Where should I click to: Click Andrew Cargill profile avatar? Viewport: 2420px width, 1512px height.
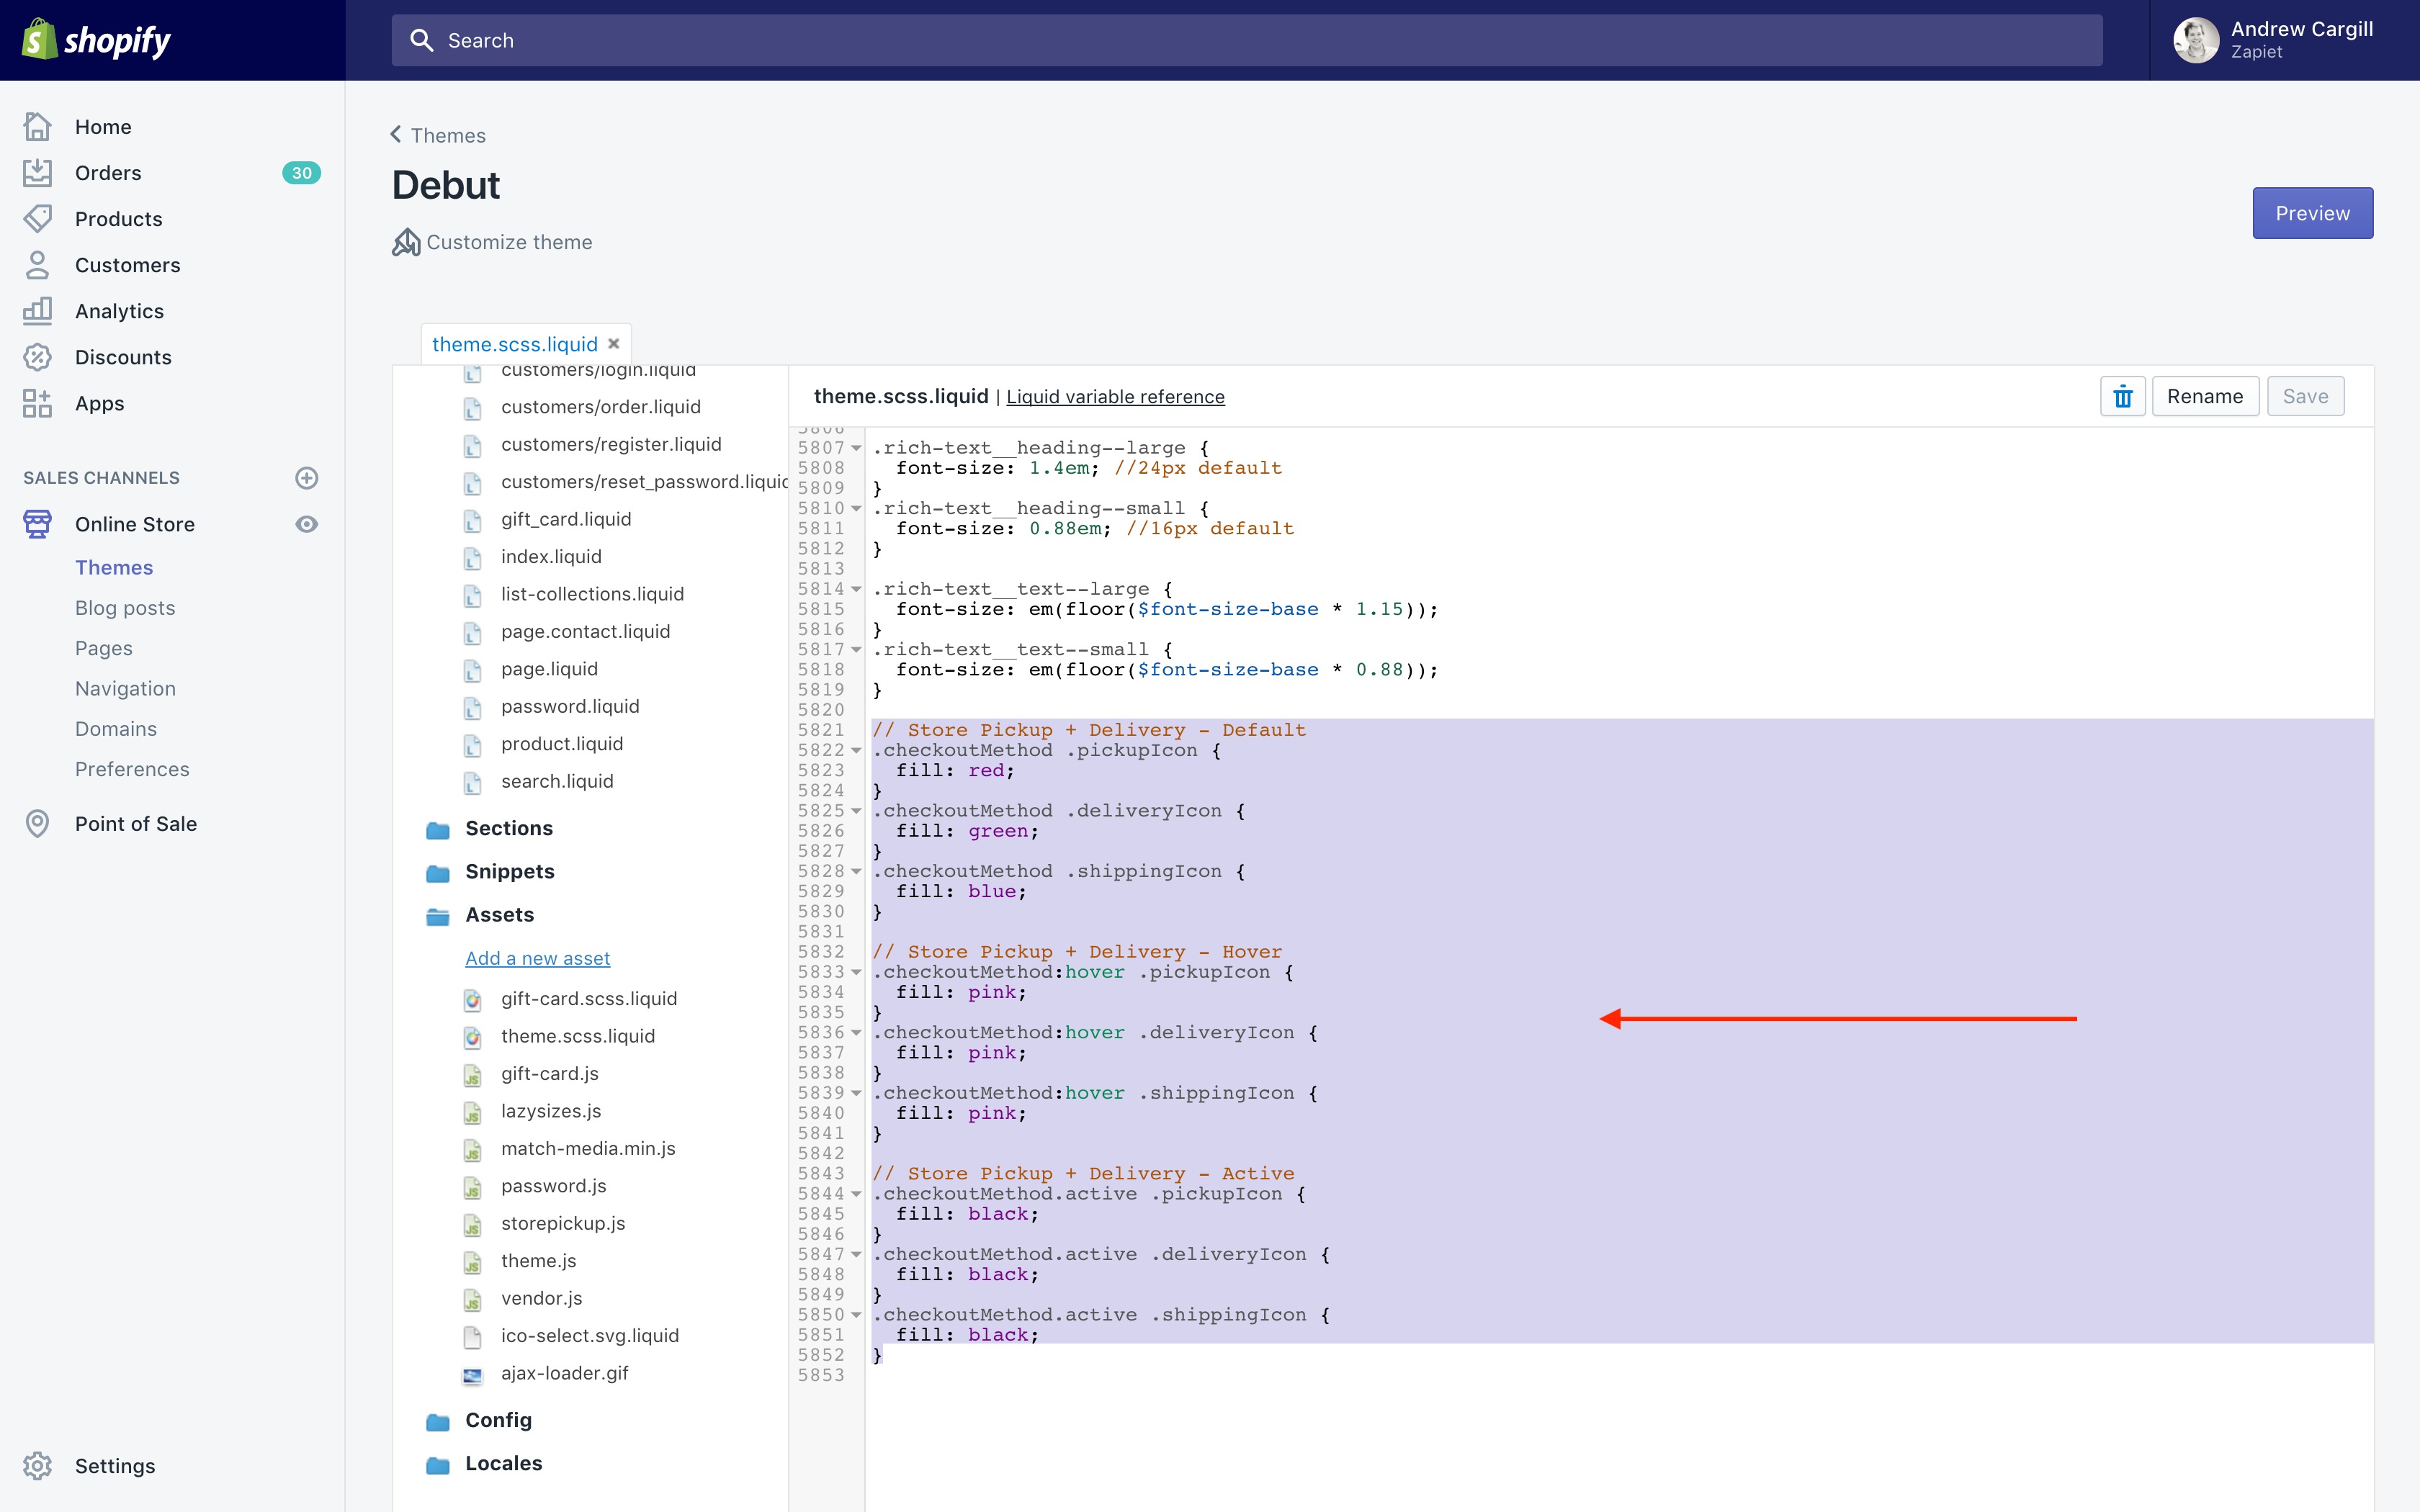pos(2196,40)
